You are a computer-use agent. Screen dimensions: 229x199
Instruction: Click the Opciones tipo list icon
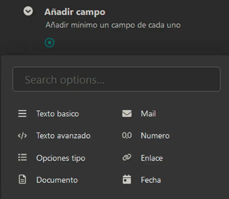22,157
